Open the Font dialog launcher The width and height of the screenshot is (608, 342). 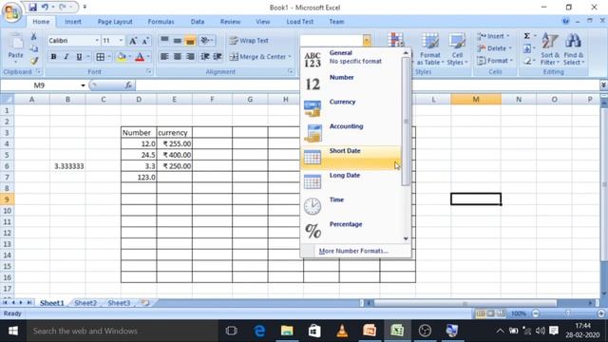(149, 72)
